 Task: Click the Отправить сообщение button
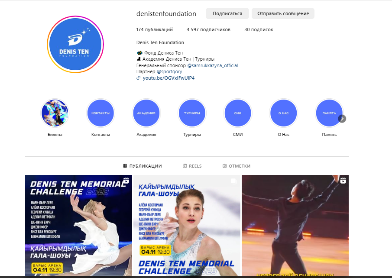click(x=283, y=13)
